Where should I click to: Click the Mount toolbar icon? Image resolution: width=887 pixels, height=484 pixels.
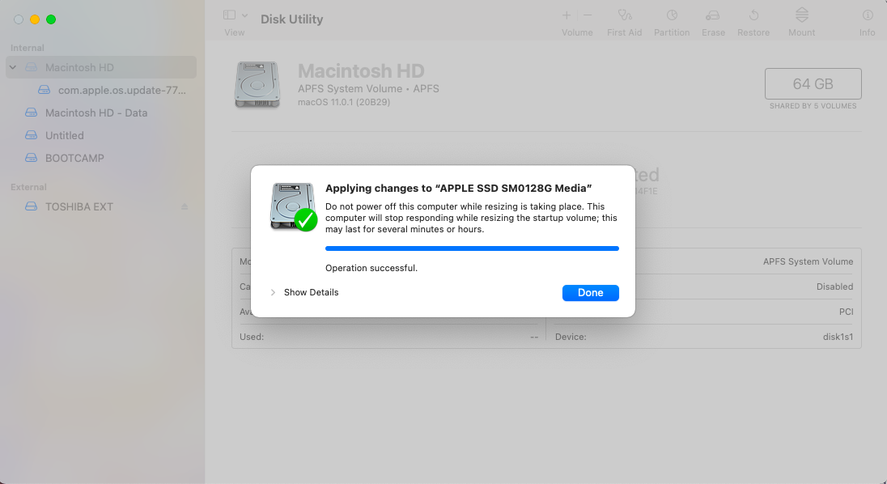click(801, 15)
